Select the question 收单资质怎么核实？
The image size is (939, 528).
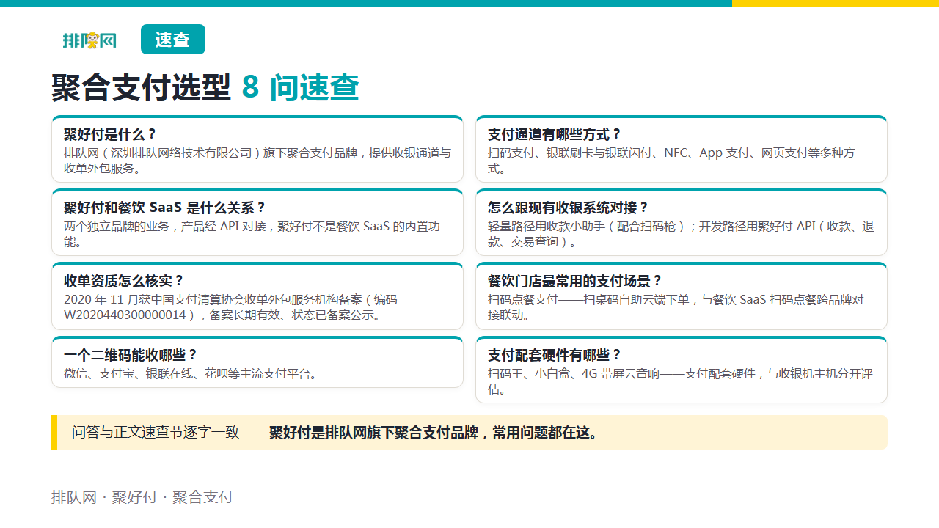click(x=124, y=281)
